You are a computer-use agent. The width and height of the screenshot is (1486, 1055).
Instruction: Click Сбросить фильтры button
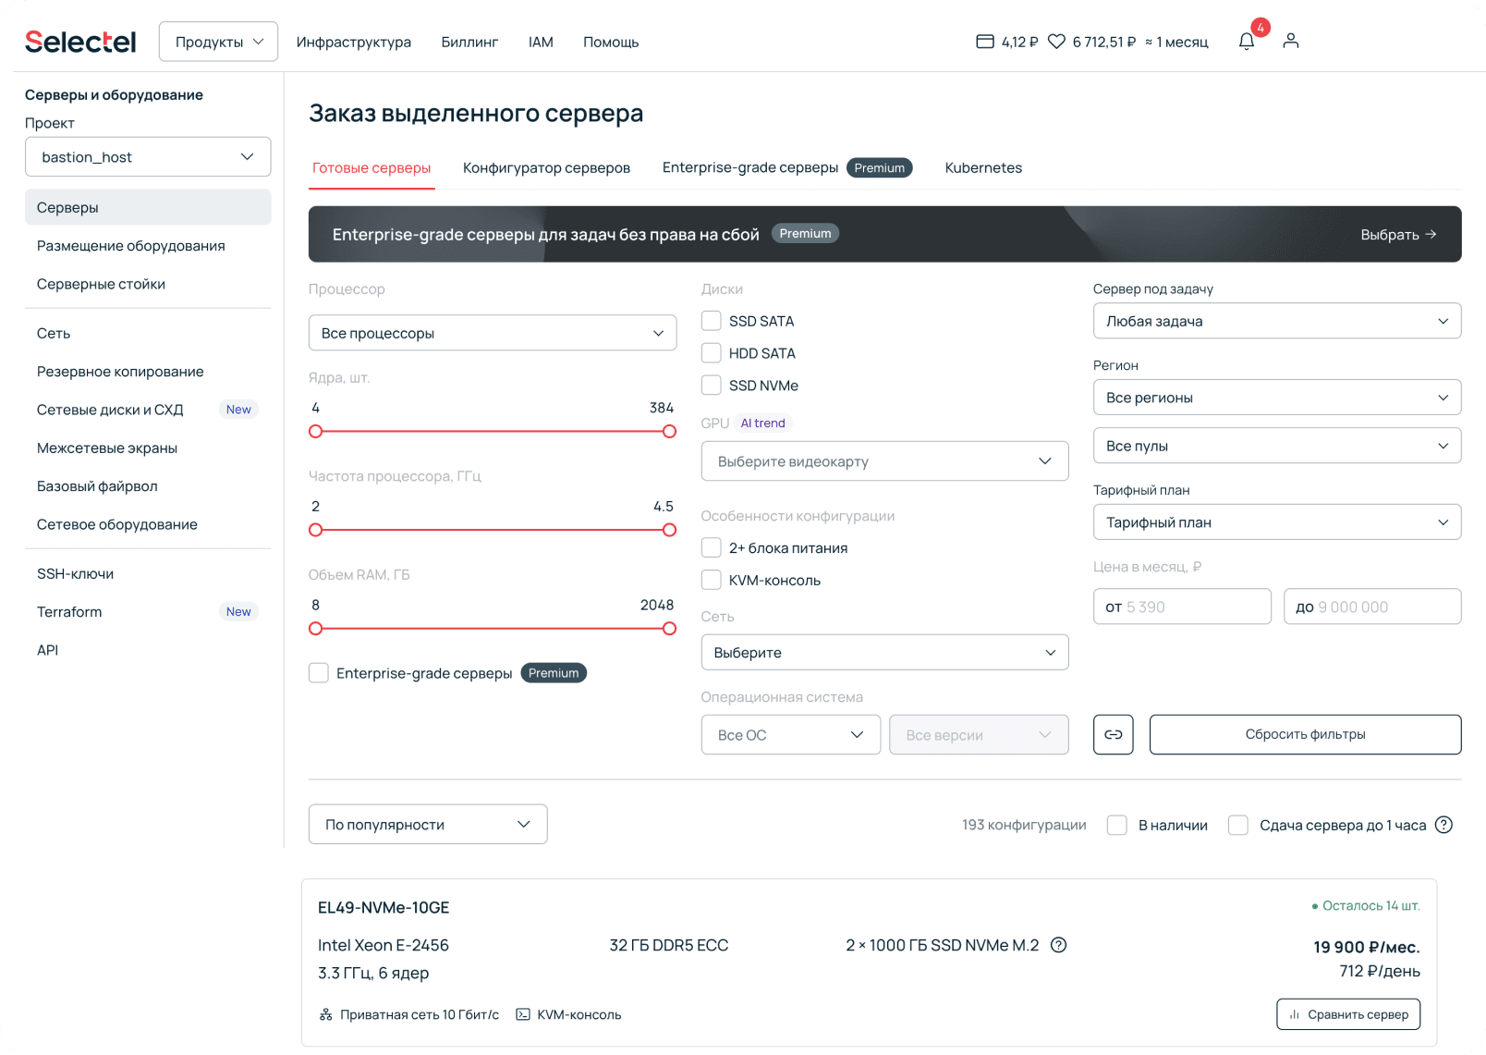(1305, 734)
